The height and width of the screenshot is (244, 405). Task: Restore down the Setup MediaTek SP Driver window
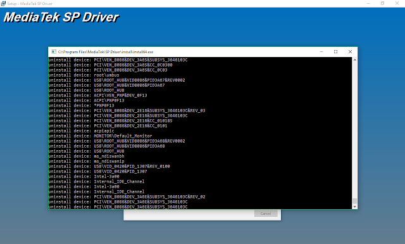click(x=382, y=4)
